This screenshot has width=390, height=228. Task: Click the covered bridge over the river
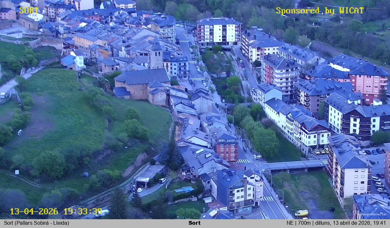295,165
